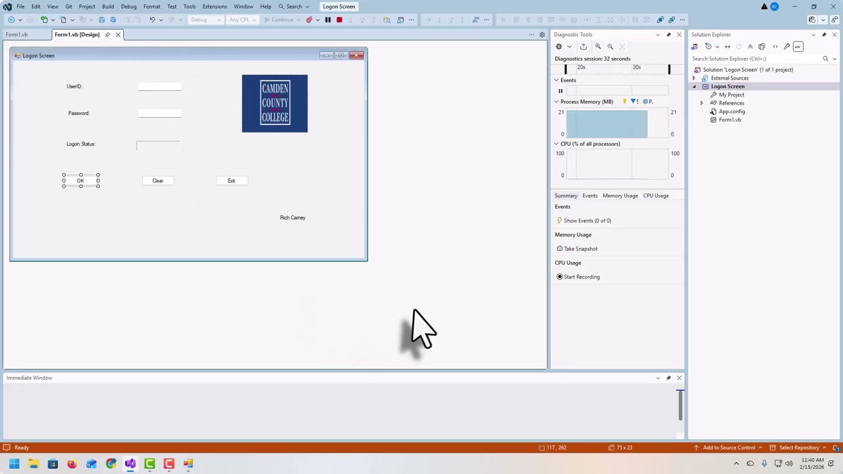Screen dimensions: 843x474
Task: Stop debugging with the red square button
Action: (x=339, y=20)
